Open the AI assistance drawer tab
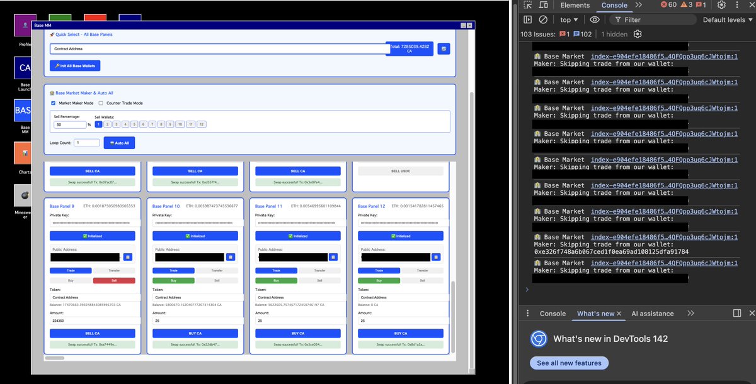Screen dimensions: 756x384 (x=653, y=313)
